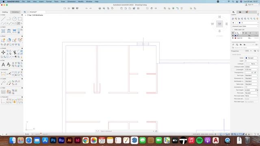The image size is (260, 146).
Task: Choose the Move tool in the Modify panel
Action: [x=3, y=52]
